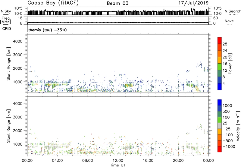Select the 3000 tick of the velocity panel
The image size is (241, 167).
tap(18, 117)
